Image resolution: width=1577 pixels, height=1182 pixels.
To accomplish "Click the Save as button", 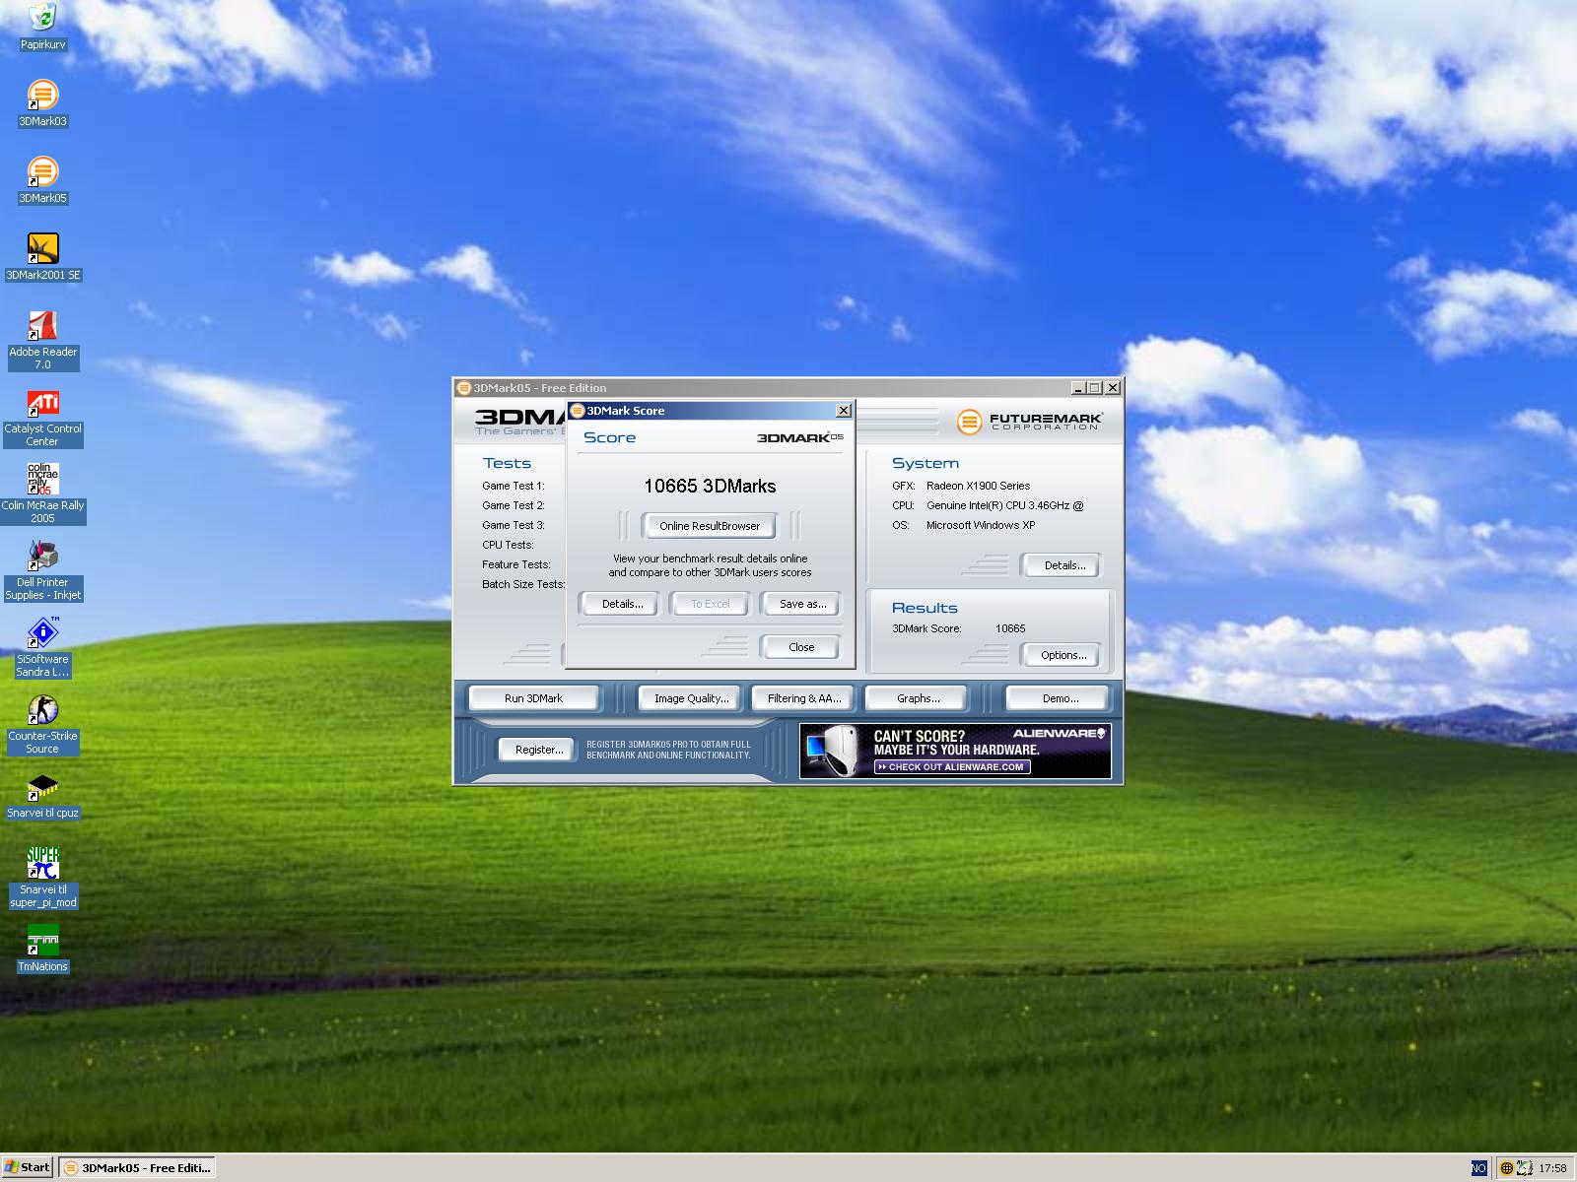I will tap(802, 604).
